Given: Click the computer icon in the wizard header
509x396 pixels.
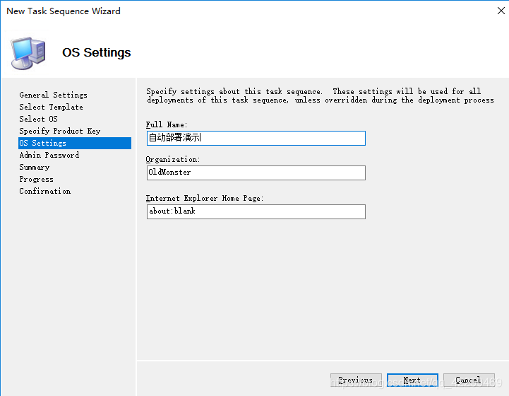Looking at the screenshot, I should (28, 52).
